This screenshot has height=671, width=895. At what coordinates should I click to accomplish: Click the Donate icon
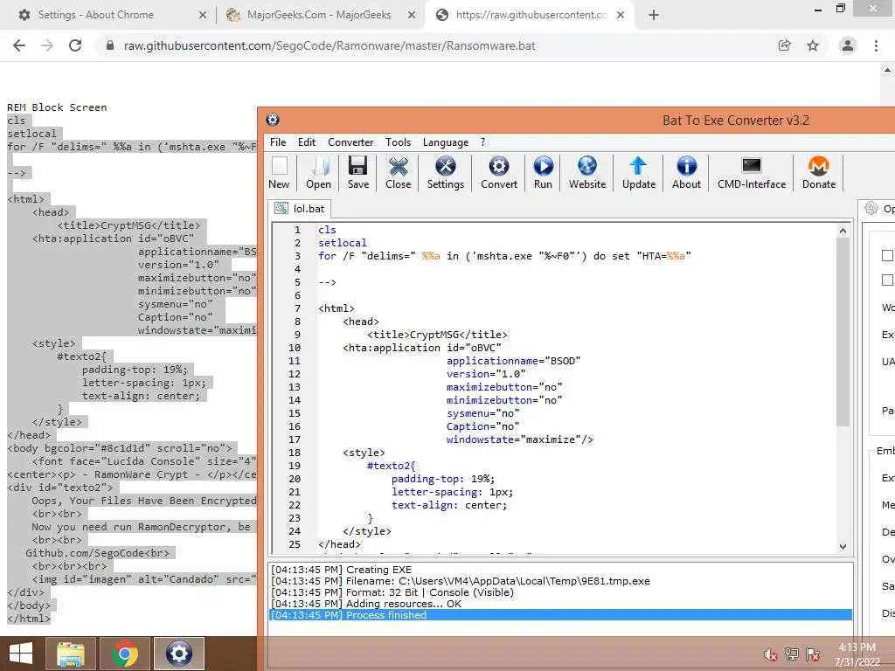pyautogui.click(x=818, y=172)
